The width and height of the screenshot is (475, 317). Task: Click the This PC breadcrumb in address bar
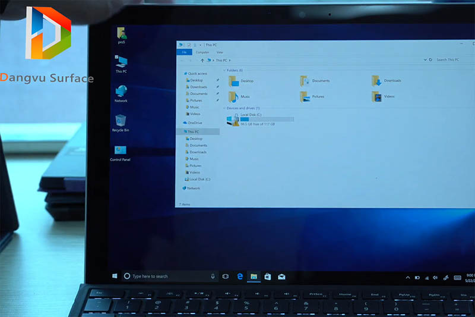221,60
